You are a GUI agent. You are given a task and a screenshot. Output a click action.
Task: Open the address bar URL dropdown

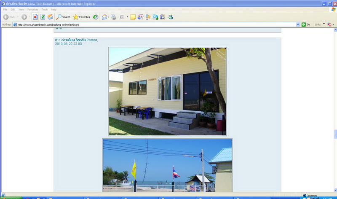click(298, 24)
